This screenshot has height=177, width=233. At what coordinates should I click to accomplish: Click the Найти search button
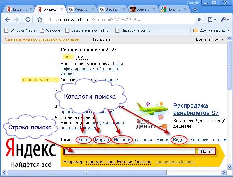[x=207, y=151]
